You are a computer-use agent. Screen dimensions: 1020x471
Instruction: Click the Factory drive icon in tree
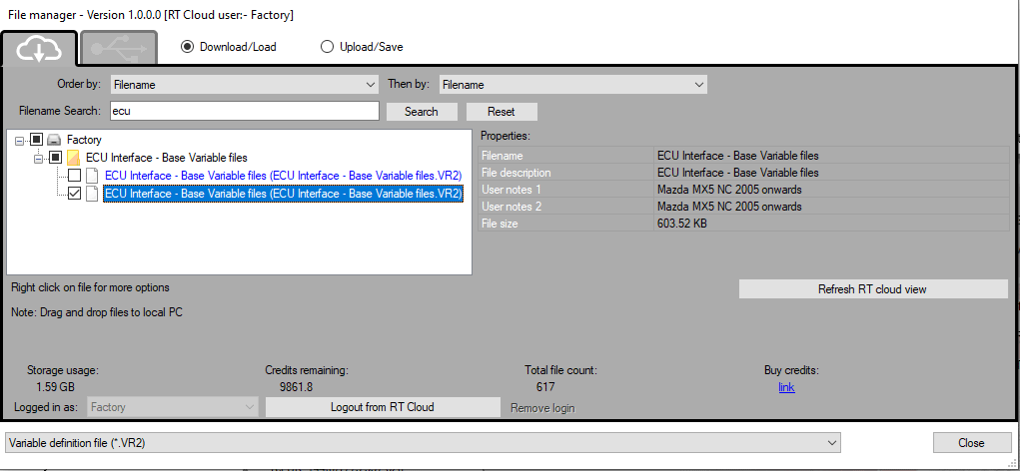click(x=55, y=140)
